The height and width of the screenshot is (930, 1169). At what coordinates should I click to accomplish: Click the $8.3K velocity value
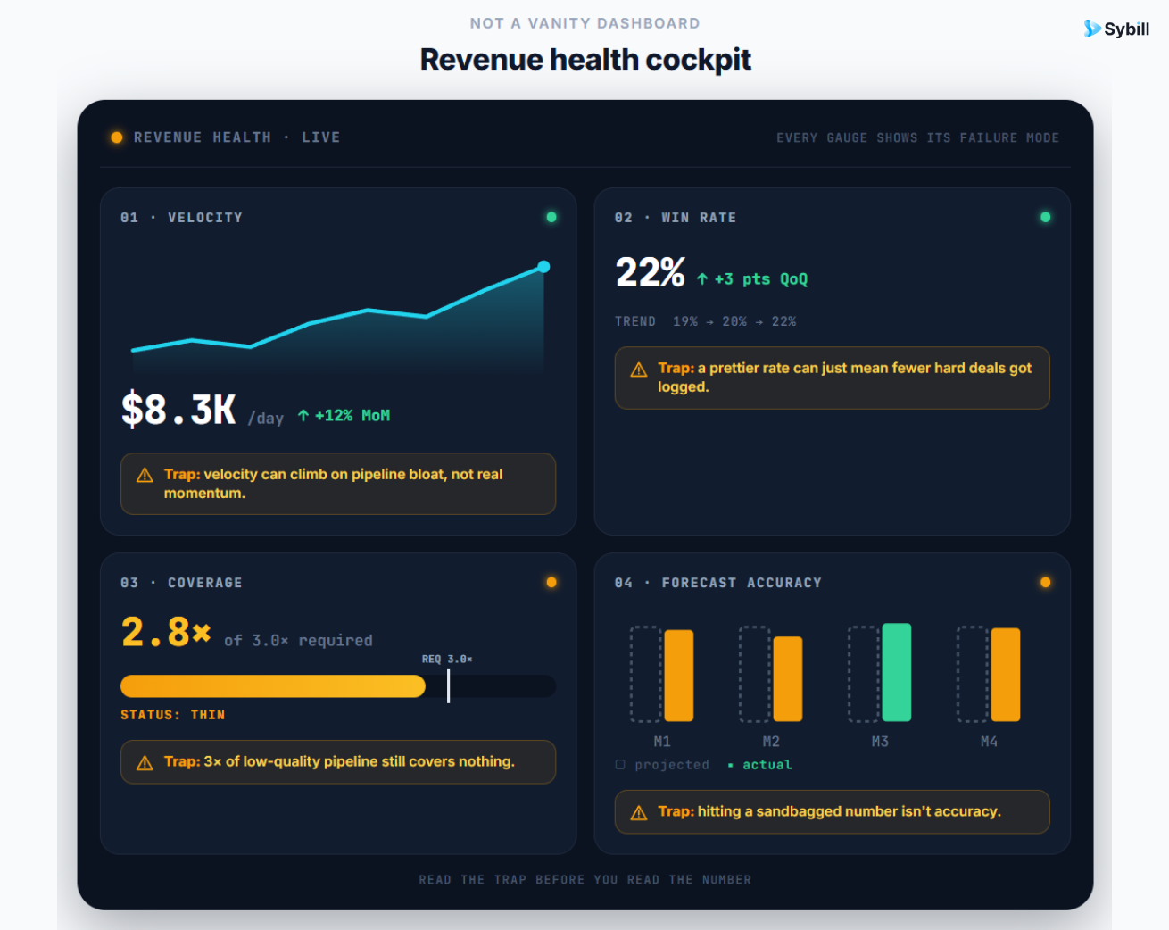[x=178, y=410]
